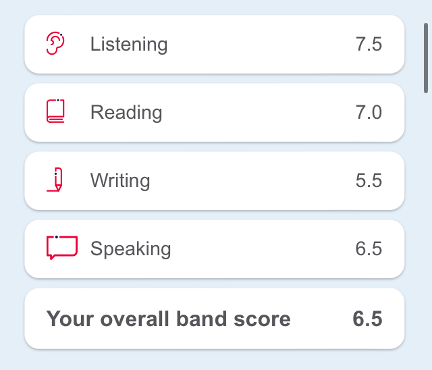This screenshot has height=370, width=432.
Task: Select the Speaking score card
Action: (215, 249)
